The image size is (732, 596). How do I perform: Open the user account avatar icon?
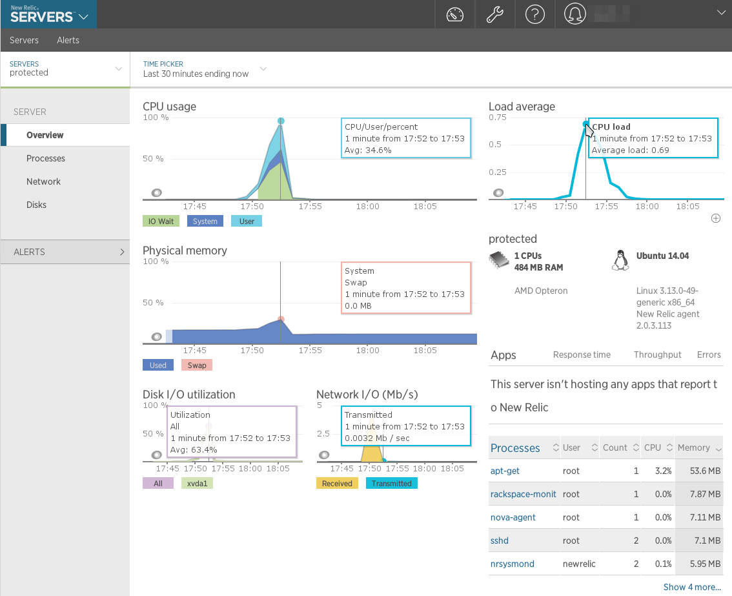574,14
